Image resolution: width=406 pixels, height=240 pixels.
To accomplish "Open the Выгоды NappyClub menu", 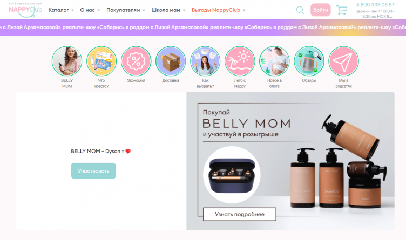I will [x=219, y=10].
